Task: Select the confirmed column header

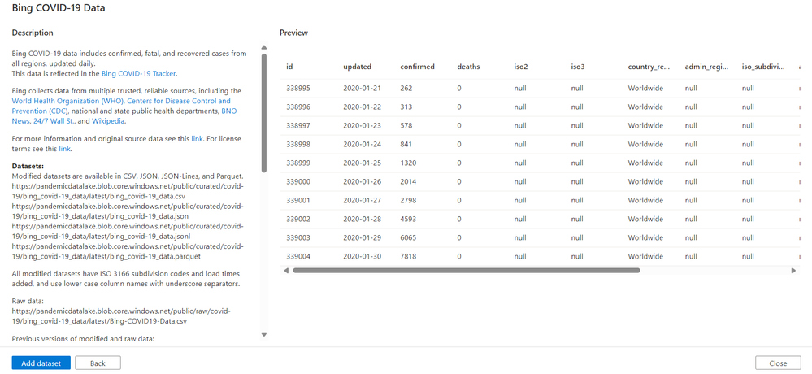Action: pos(418,67)
